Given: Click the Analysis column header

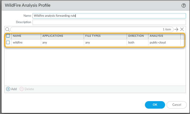Looking at the screenshot, I should [164, 36].
